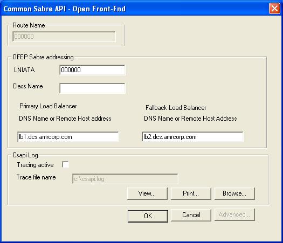Click the Primary Load Balancer heading

tap(48, 106)
